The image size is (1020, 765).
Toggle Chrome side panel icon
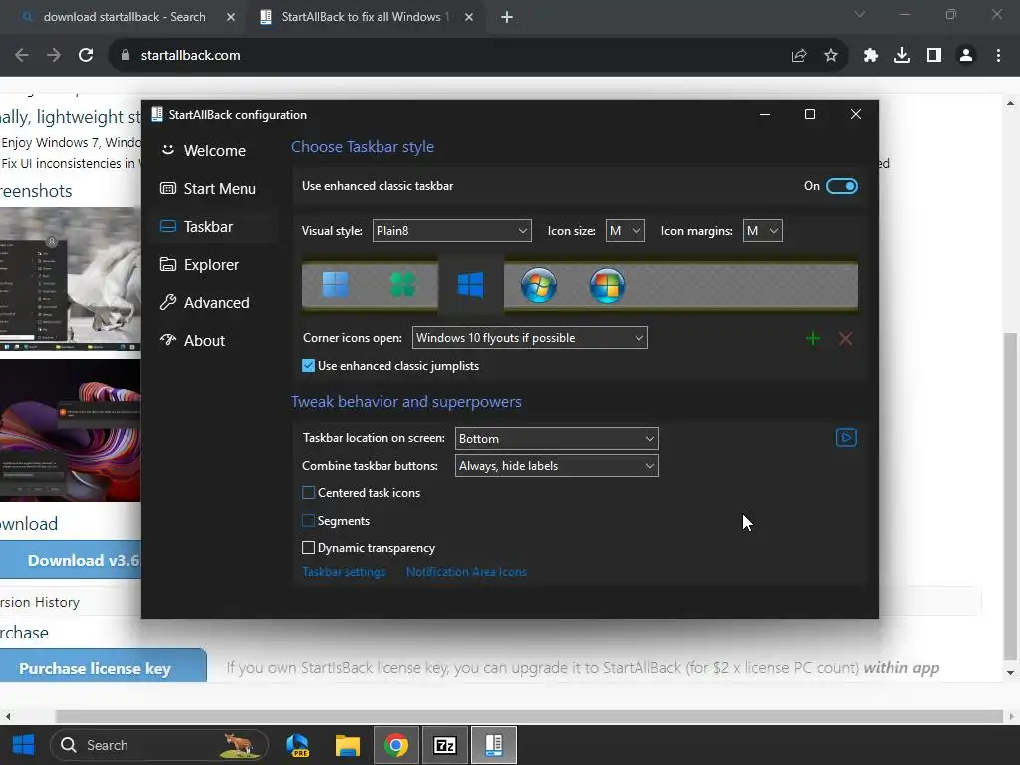tap(934, 56)
